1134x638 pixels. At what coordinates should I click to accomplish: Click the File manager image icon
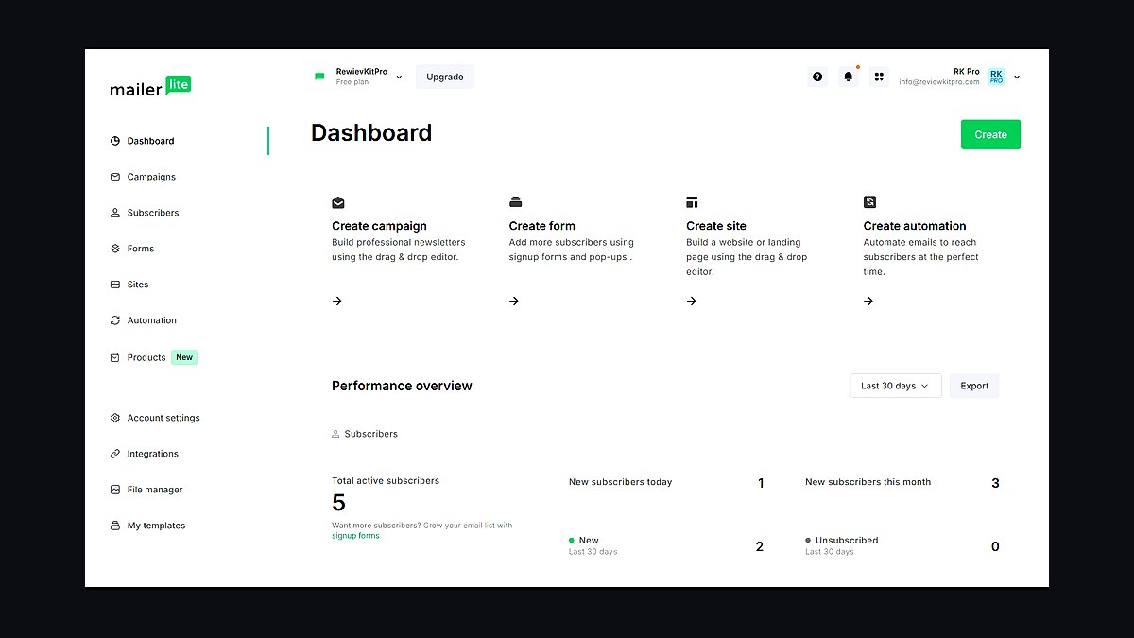[x=115, y=490]
